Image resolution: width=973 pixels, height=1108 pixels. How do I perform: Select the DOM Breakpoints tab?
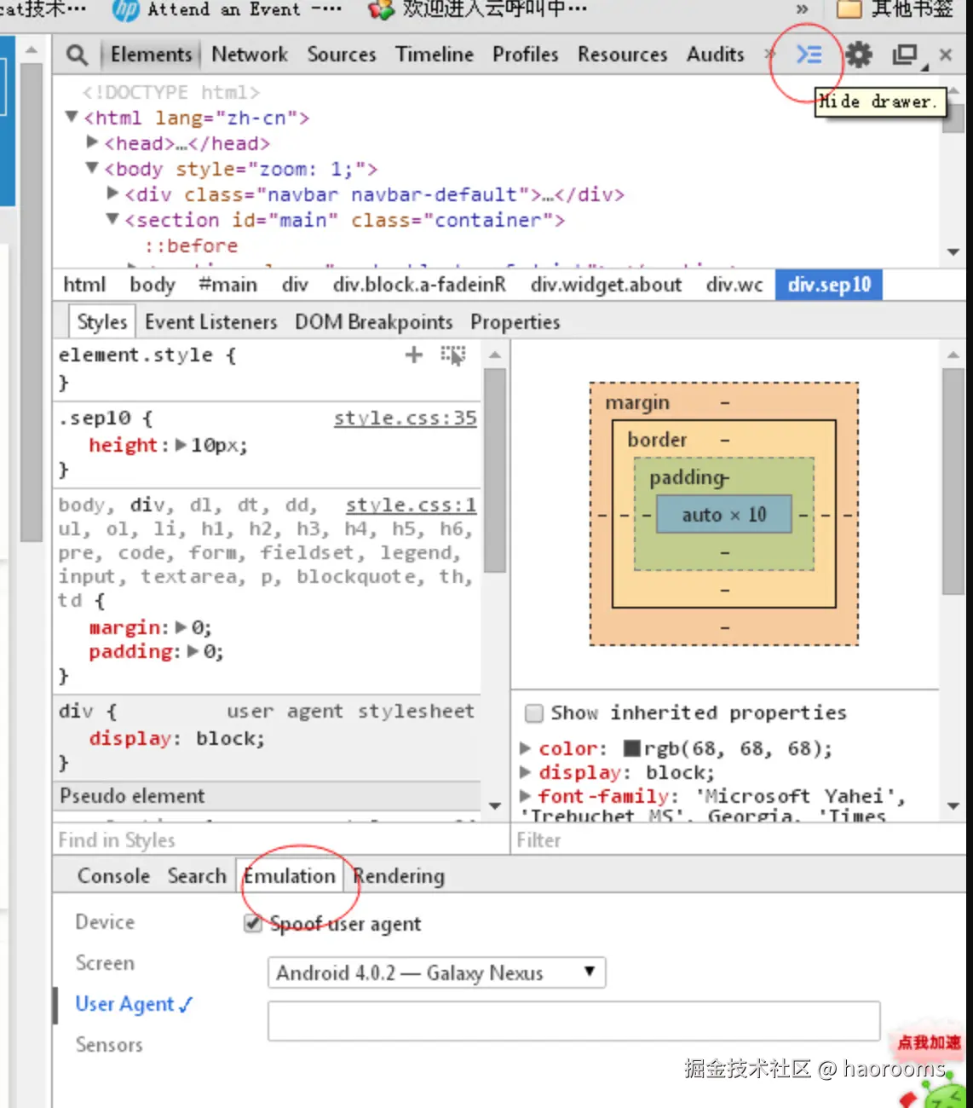pos(374,322)
